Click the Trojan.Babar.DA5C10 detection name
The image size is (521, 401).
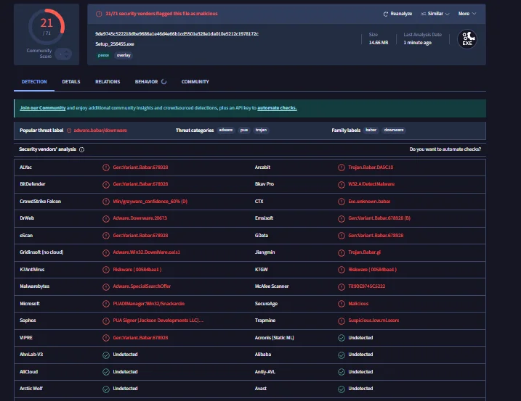coord(371,168)
